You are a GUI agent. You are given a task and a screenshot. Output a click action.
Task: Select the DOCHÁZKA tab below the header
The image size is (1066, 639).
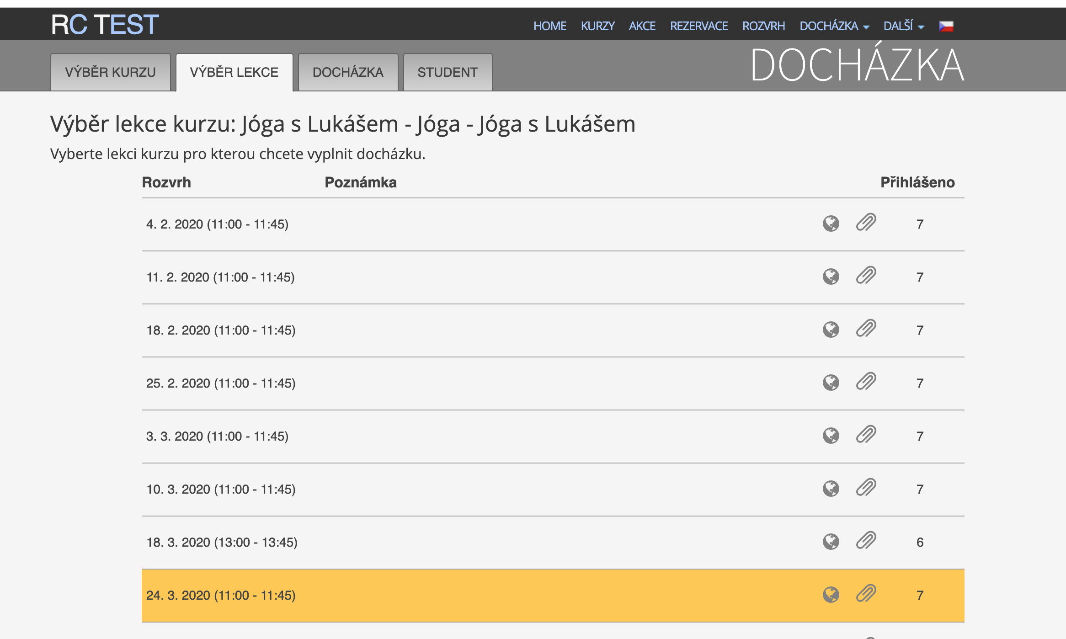click(347, 72)
